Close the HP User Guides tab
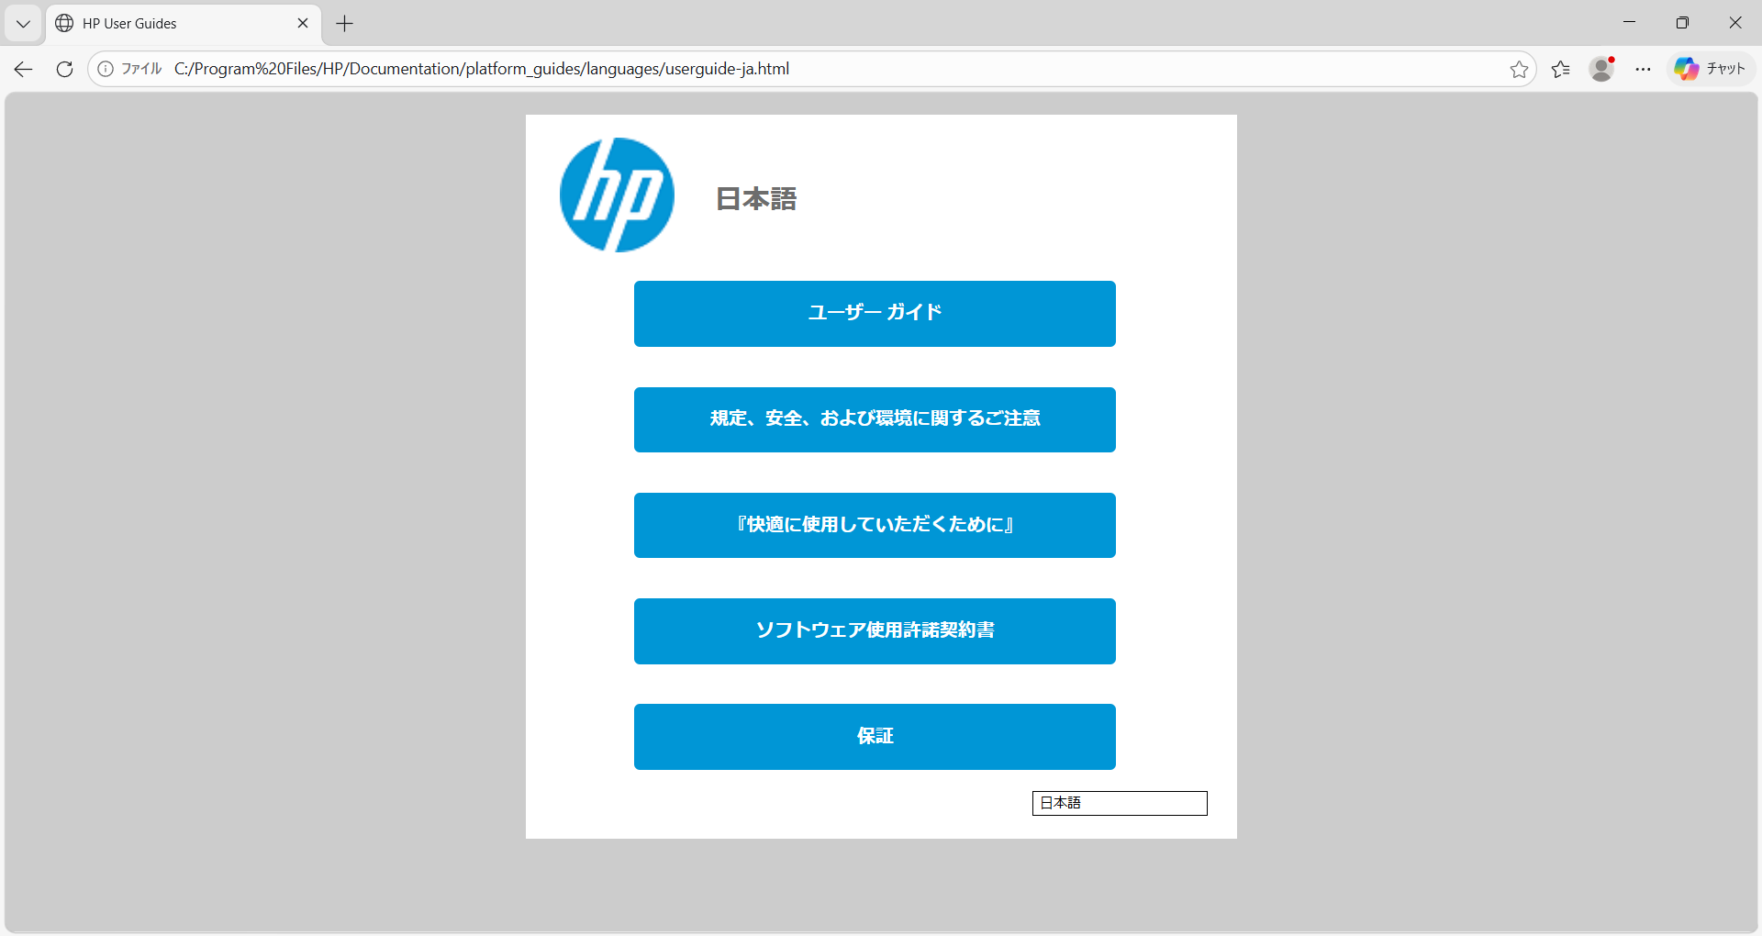Viewport: 1762px width, 936px height. pyautogui.click(x=303, y=24)
